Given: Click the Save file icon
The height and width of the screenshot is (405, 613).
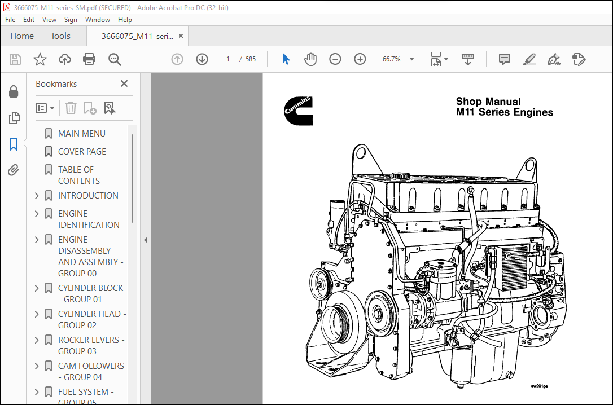Looking at the screenshot, I should coord(15,59).
